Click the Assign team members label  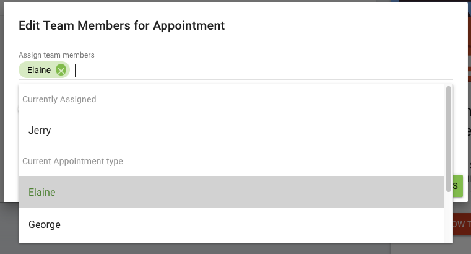coord(56,55)
